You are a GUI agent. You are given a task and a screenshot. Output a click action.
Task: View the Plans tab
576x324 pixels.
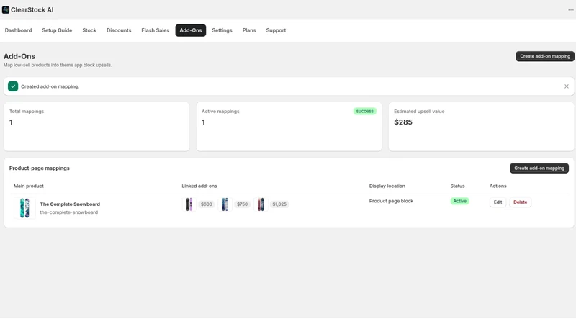[x=248, y=30]
